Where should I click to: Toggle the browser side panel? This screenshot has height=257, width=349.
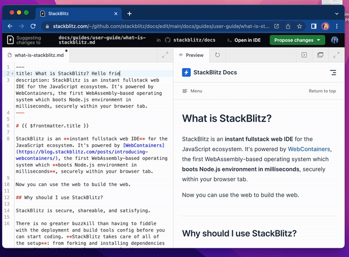click(314, 26)
